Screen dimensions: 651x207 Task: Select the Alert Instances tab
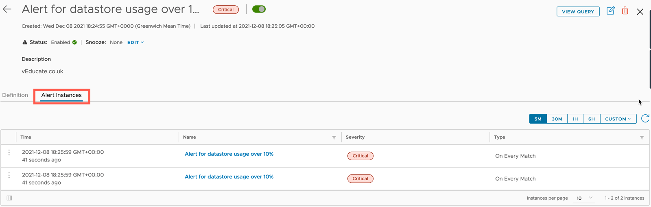(61, 95)
